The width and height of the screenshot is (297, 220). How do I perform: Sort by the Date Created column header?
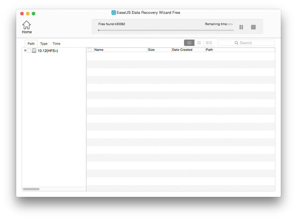[188, 50]
